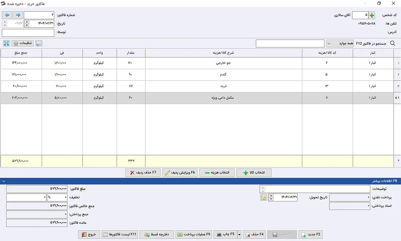Expand the print options dropdown arrow
This screenshot has width=401, height=241.
[x=239, y=234]
